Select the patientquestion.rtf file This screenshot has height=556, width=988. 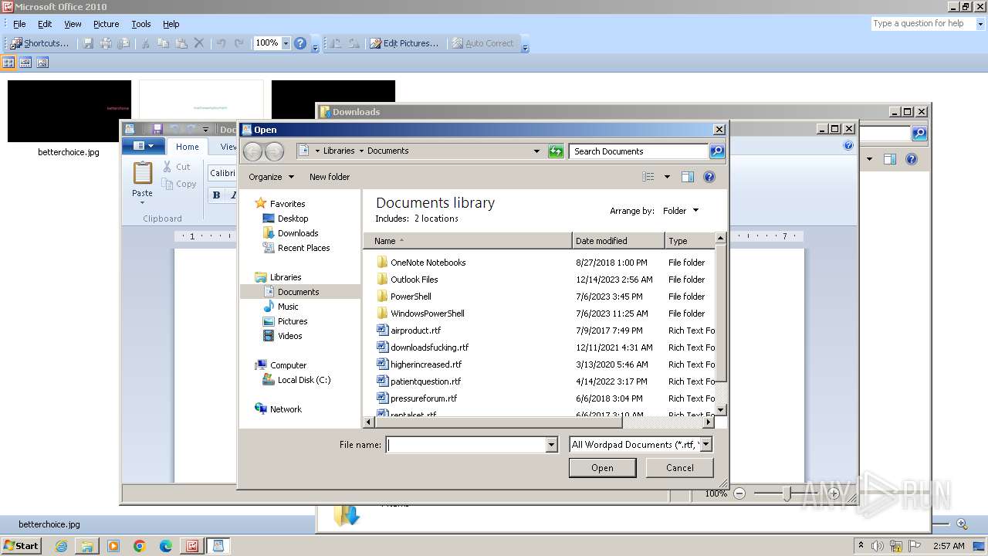425,381
